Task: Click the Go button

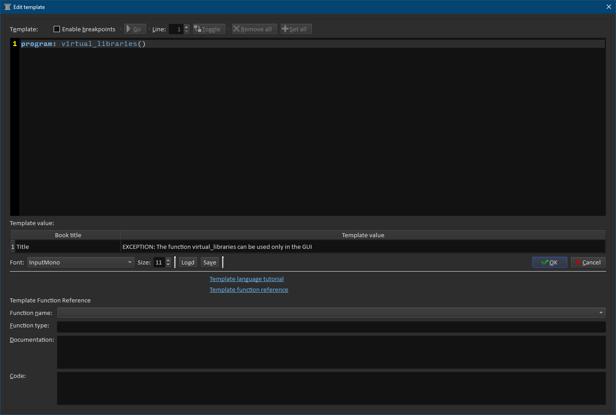Action: pos(135,29)
